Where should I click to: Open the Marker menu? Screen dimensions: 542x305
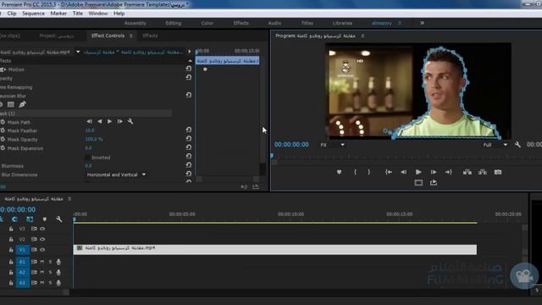coord(58,14)
